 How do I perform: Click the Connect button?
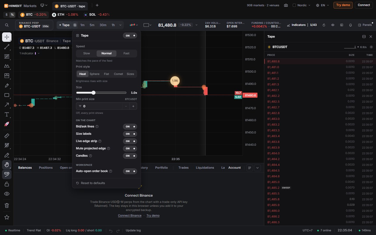(x=364, y=5)
